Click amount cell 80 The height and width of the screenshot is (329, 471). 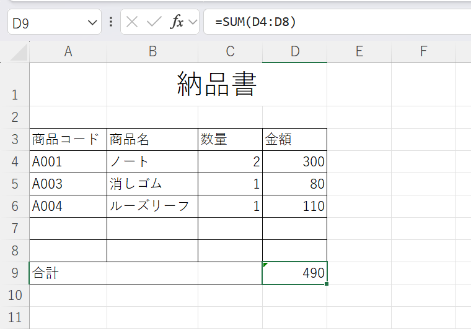pos(294,184)
